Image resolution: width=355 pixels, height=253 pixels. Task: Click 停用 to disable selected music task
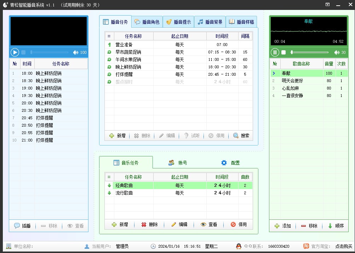[239, 224]
